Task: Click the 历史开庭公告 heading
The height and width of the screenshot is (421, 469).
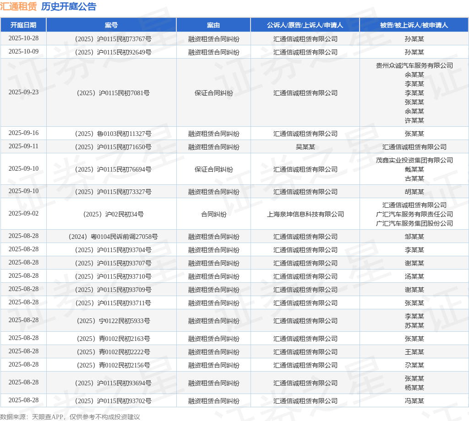Action: point(69,6)
